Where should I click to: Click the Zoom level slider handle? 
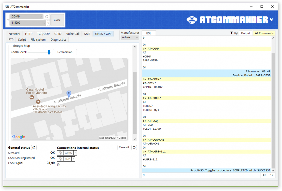pyautogui.click(x=48, y=52)
